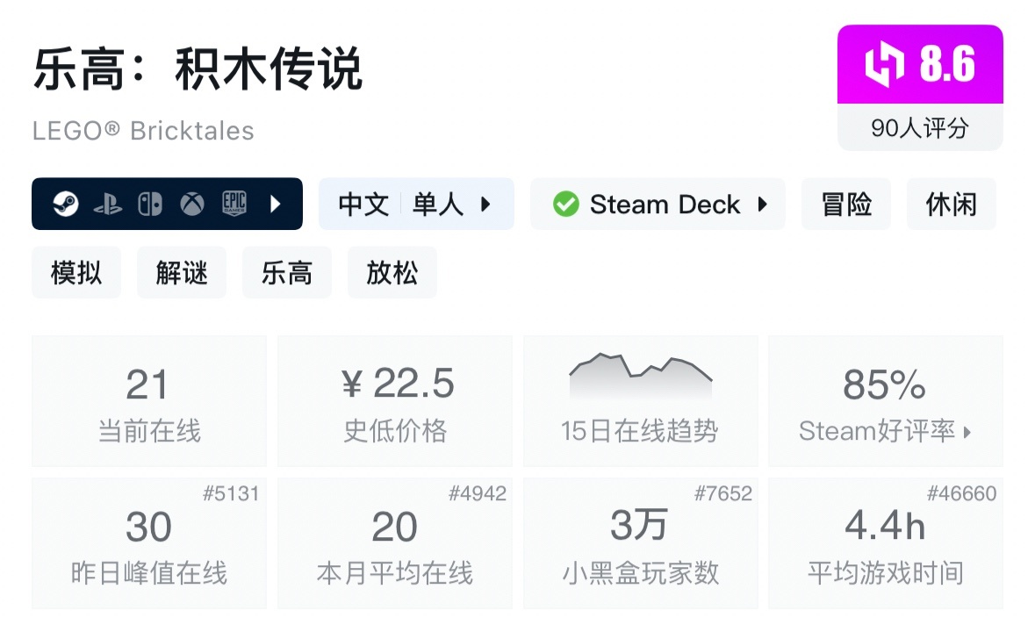Open the 解谜 tag

point(182,273)
